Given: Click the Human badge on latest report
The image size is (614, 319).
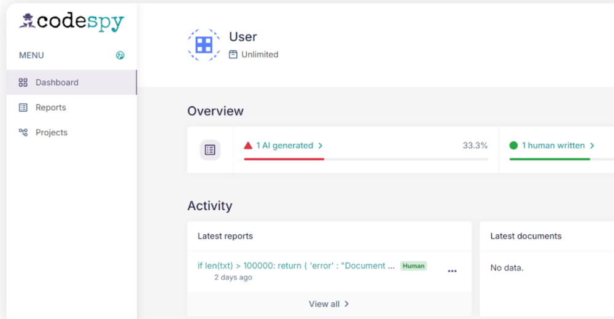Looking at the screenshot, I should (x=413, y=266).
